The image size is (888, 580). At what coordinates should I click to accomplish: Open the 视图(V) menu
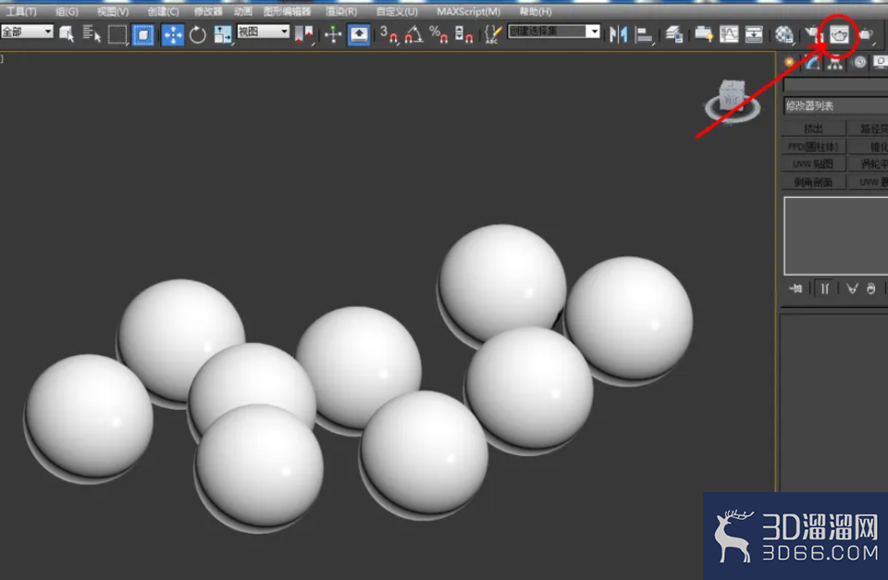click(113, 11)
